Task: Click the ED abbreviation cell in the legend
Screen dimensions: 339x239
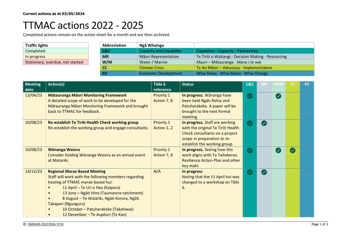Action: 118,73
